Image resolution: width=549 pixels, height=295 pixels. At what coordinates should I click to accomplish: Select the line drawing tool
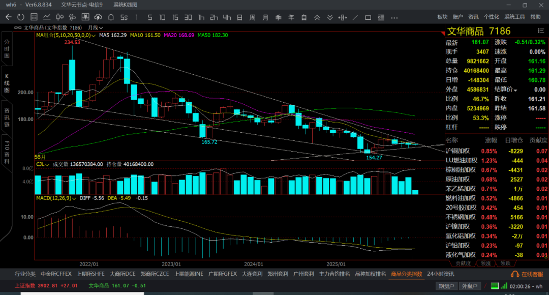click(355, 17)
